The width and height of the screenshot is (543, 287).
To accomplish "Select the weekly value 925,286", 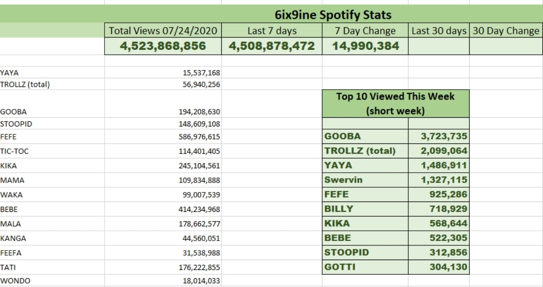I will click(448, 194).
